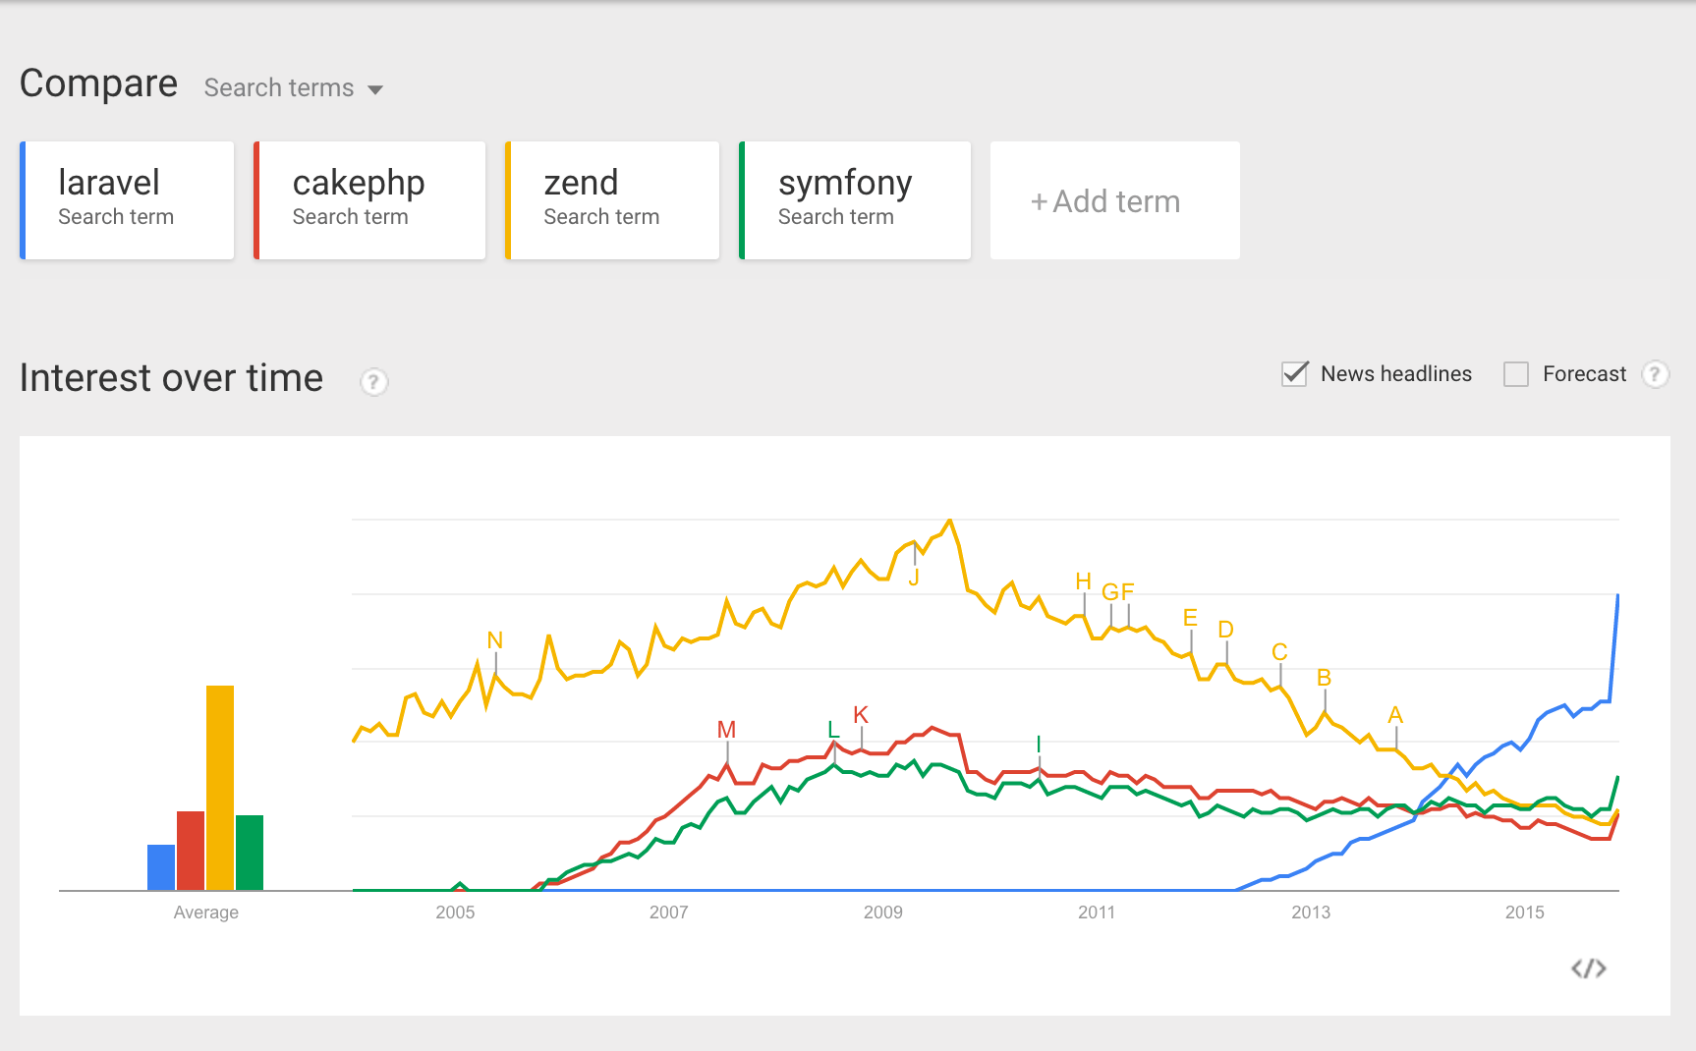The width and height of the screenshot is (1696, 1051).
Task: Click news headline marker J on chart
Action: click(914, 578)
